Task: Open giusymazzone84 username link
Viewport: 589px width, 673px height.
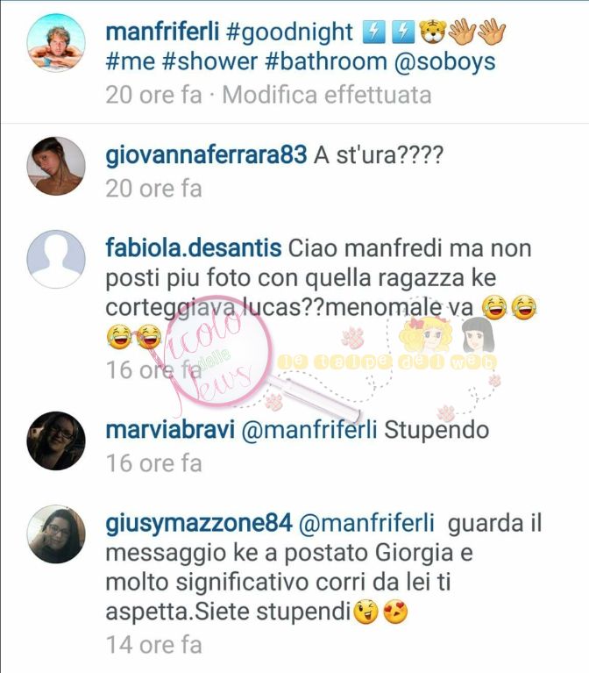Action: click(199, 524)
